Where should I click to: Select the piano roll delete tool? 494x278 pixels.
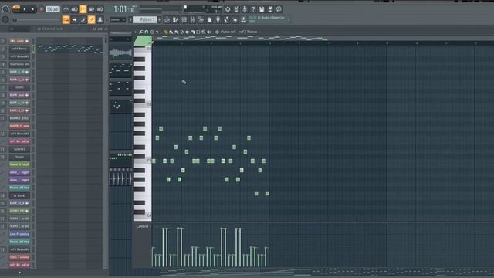coord(182,32)
